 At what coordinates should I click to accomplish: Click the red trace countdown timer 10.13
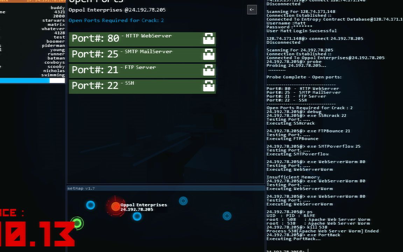[x=37, y=234]
